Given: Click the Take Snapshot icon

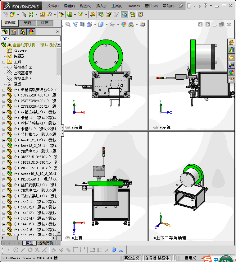Looking at the screenshot, I should [x=140, y=15].
